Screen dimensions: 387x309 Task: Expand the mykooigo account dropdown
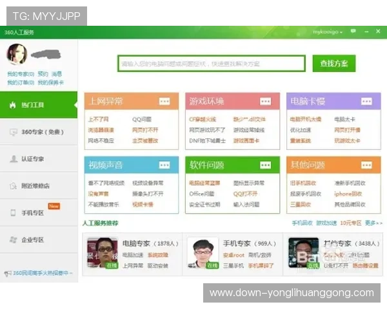tap(328, 32)
